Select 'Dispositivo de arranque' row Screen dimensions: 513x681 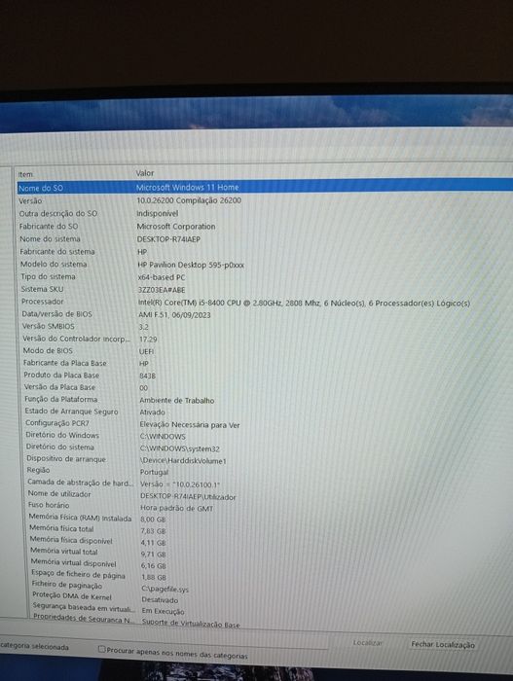coord(66,458)
